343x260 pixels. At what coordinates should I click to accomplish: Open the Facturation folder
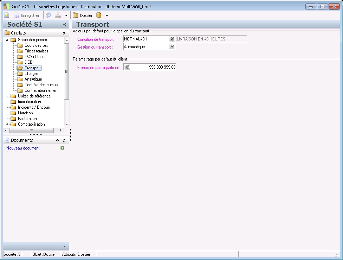point(27,119)
